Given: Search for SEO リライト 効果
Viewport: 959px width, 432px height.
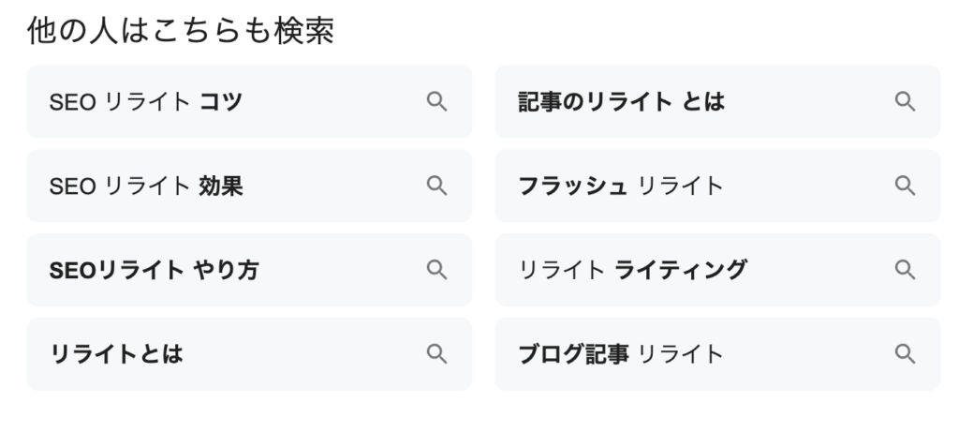Looking at the screenshot, I should click(x=146, y=186).
